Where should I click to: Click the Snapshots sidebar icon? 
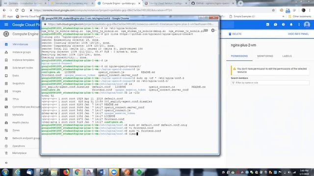(6, 84)
